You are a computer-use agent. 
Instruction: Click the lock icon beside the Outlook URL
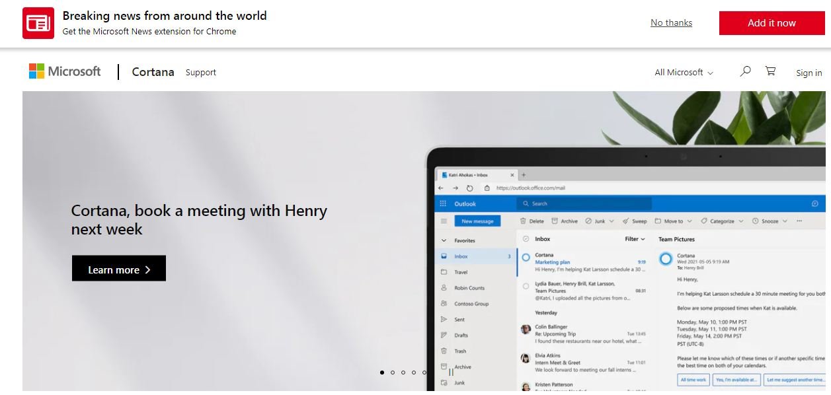487,188
